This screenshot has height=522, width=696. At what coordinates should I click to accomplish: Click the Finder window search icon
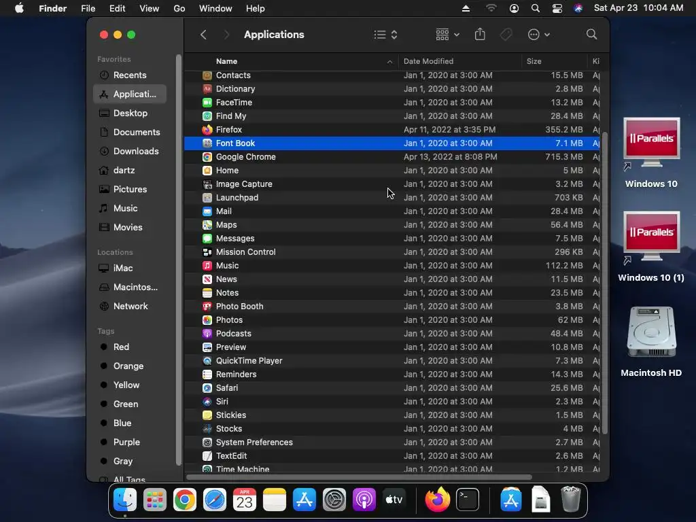(x=591, y=35)
